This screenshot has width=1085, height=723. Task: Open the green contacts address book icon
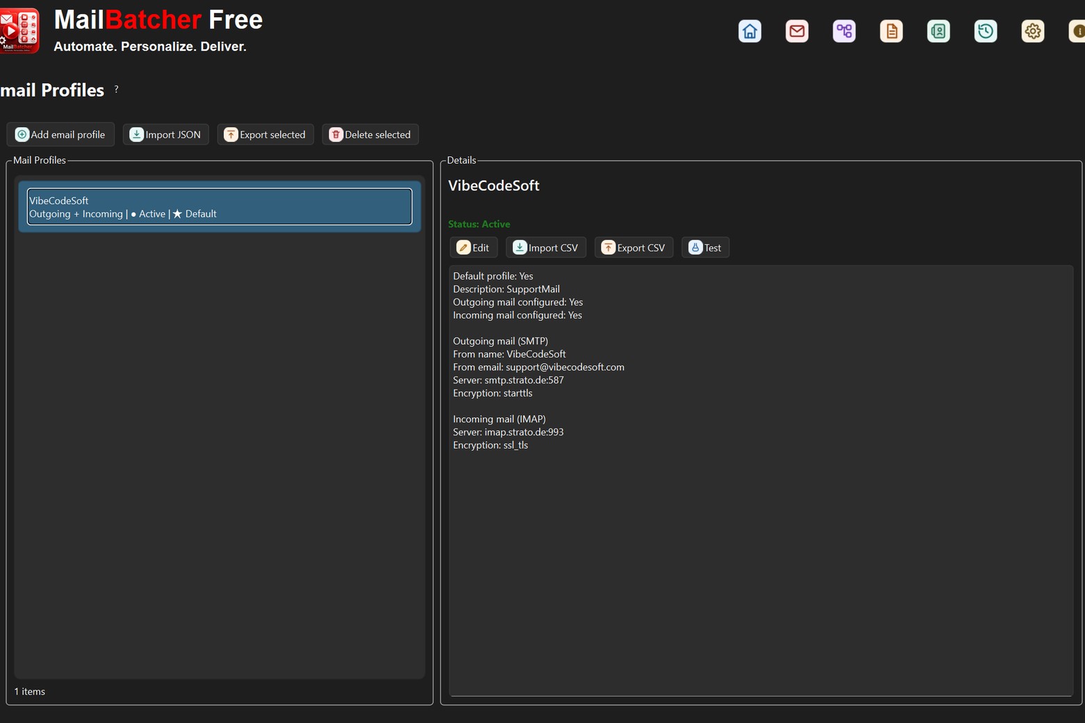pos(938,31)
